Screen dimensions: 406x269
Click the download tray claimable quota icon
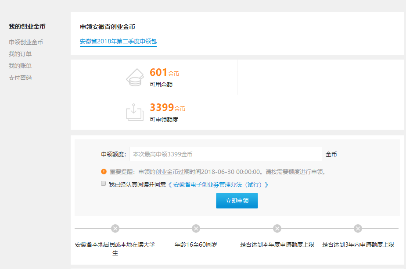point(135,112)
